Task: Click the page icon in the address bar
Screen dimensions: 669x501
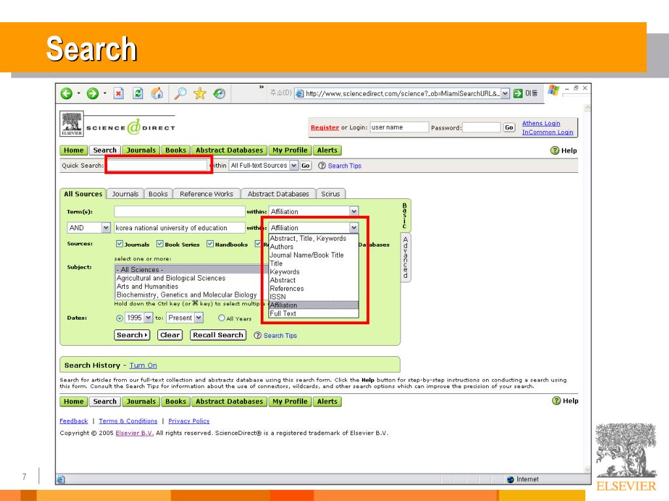Action: pyautogui.click(x=299, y=94)
